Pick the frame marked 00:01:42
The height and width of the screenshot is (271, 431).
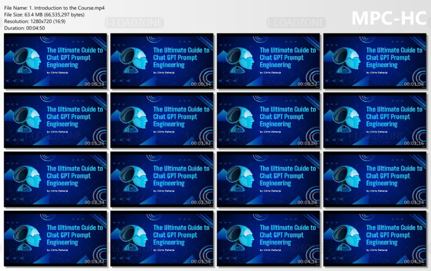click(162, 120)
